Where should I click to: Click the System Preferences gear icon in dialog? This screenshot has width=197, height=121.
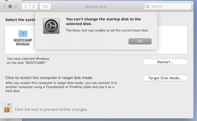pos(51,26)
